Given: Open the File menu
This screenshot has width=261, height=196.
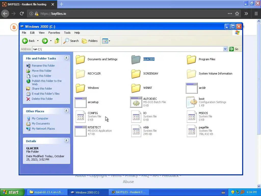Looking at the screenshot, I should [24, 33].
